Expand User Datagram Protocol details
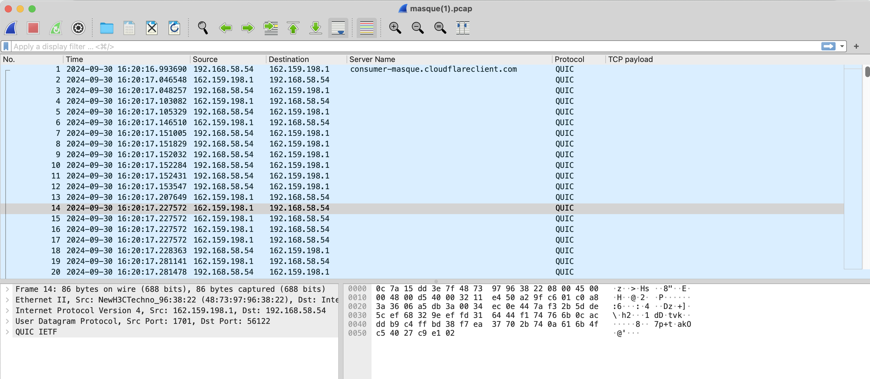The image size is (870, 379). tap(7, 321)
